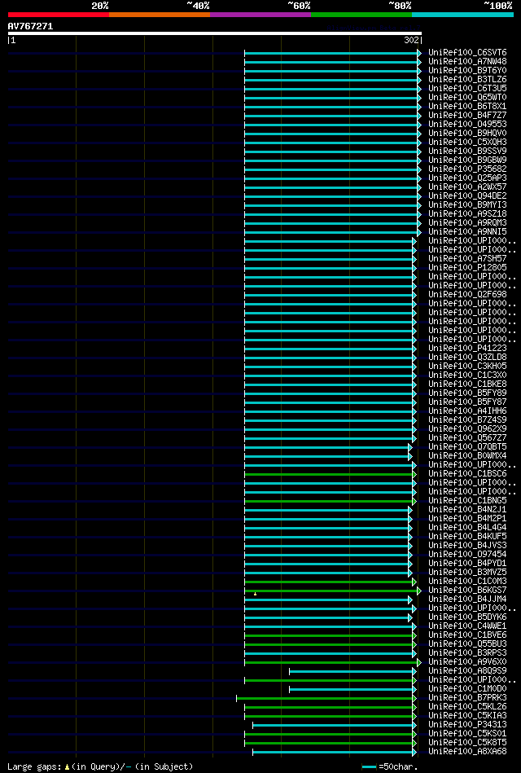This screenshot has height=773, width=521.
Task: Open hit UniRef100_Q7QBT5
Action: tap(467, 447)
